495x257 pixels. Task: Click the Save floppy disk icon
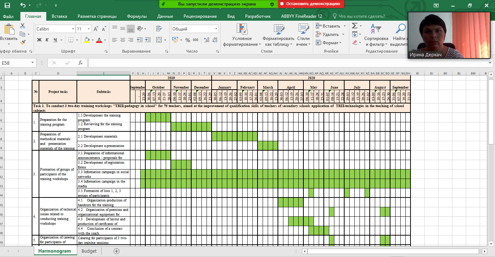pyautogui.click(x=7, y=5)
